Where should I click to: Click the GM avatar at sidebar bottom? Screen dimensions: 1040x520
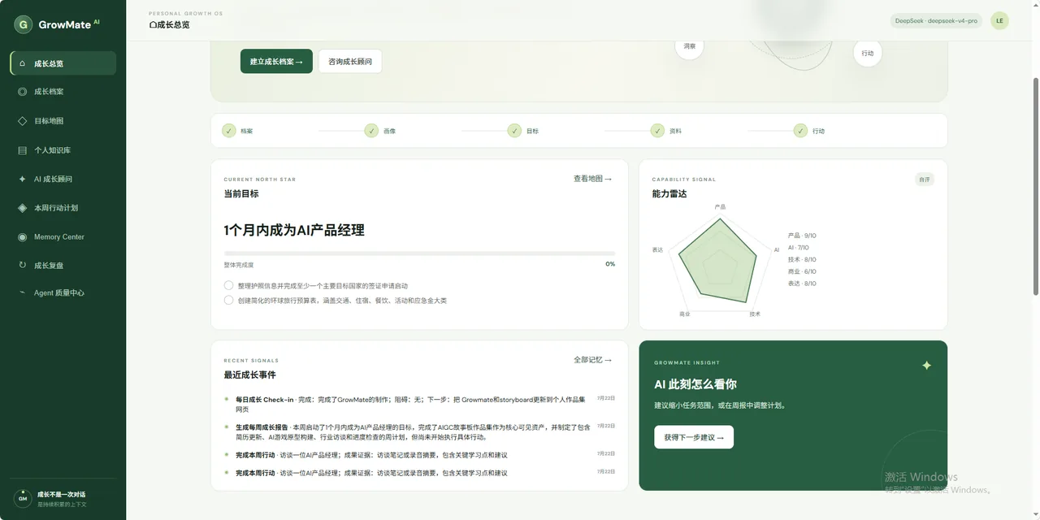(x=23, y=499)
